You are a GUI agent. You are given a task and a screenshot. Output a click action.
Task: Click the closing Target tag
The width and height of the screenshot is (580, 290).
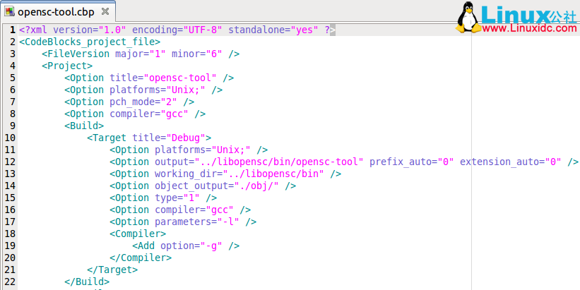pos(112,270)
